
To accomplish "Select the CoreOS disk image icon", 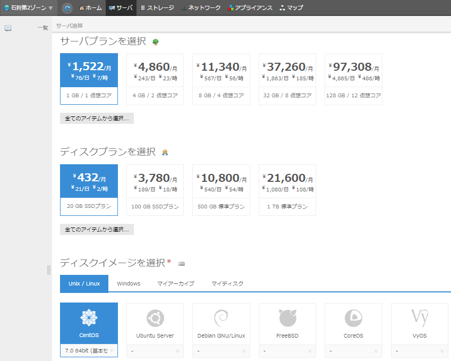I will pos(353,318).
